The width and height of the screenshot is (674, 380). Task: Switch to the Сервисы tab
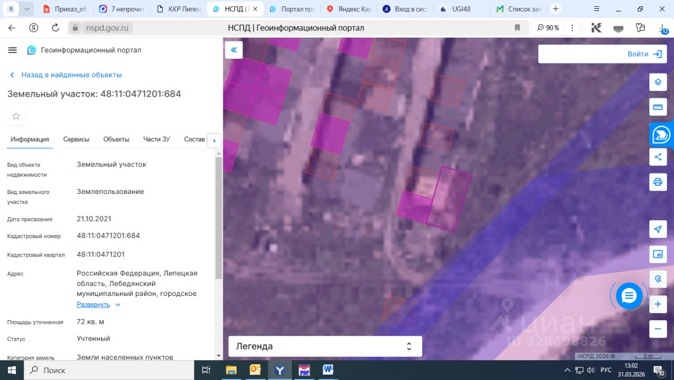pos(76,139)
